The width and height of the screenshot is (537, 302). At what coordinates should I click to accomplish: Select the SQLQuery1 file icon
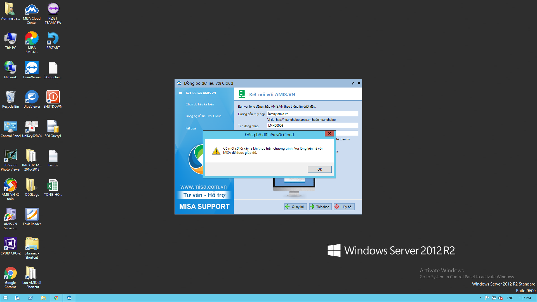[x=53, y=129]
